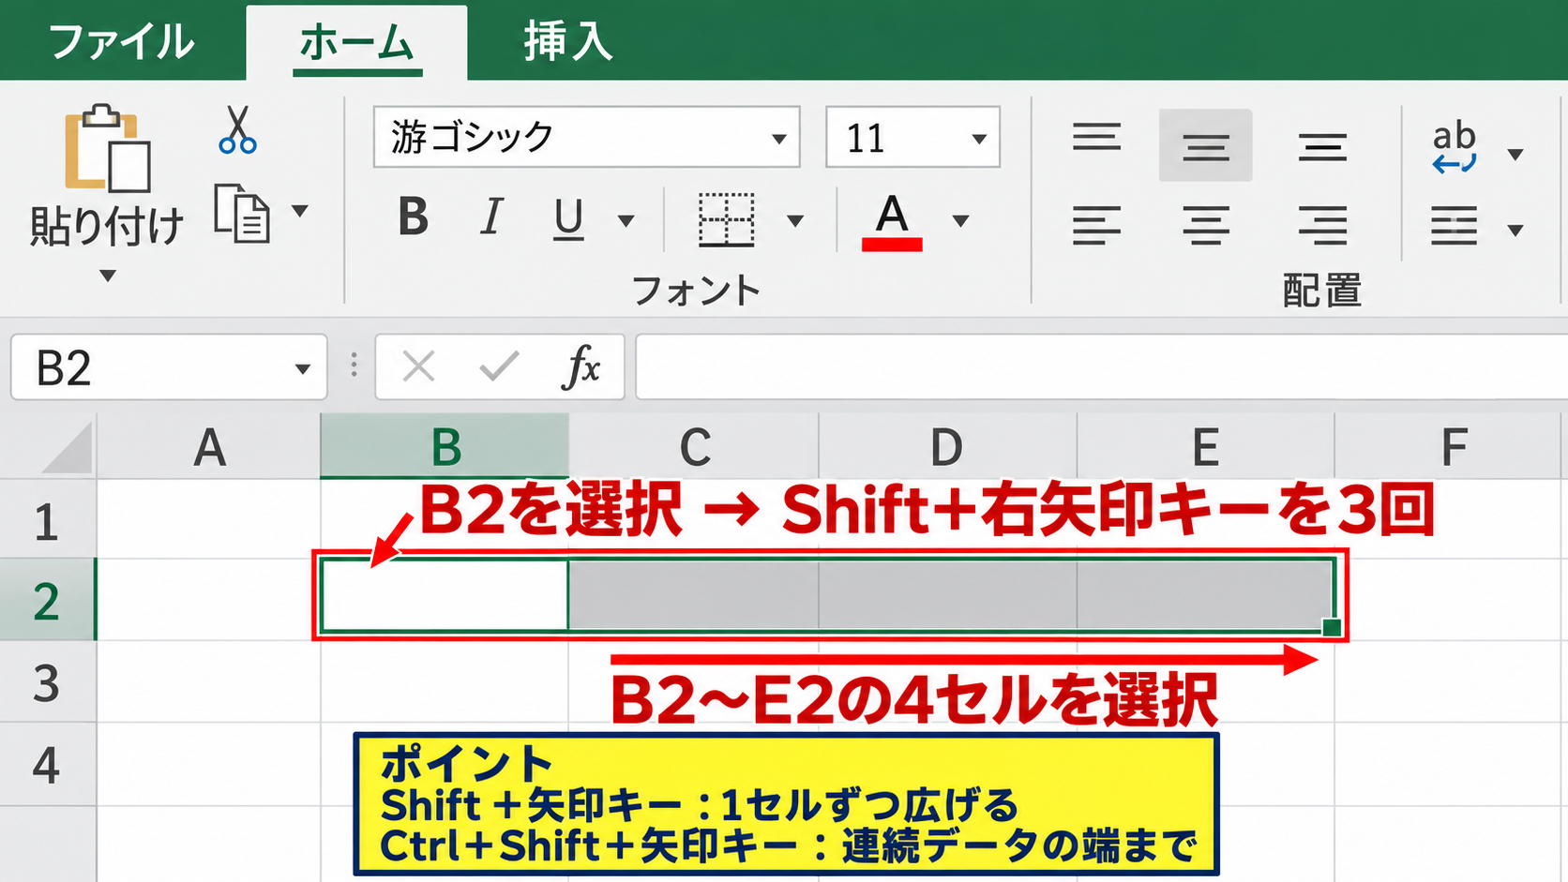Click cell C2 in the selection
This screenshot has height=882, width=1568.
click(694, 595)
